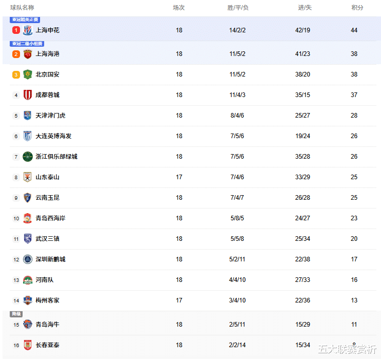Click the Henan (河南队) team logo
The width and height of the screenshot is (381, 360).
(28, 280)
